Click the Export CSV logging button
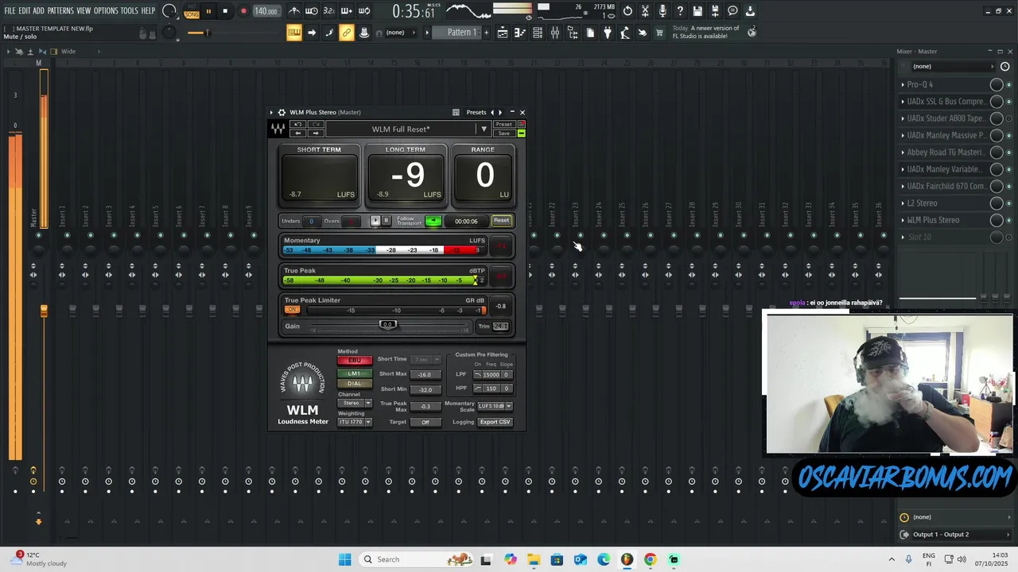The height and width of the screenshot is (572, 1018). point(495,422)
